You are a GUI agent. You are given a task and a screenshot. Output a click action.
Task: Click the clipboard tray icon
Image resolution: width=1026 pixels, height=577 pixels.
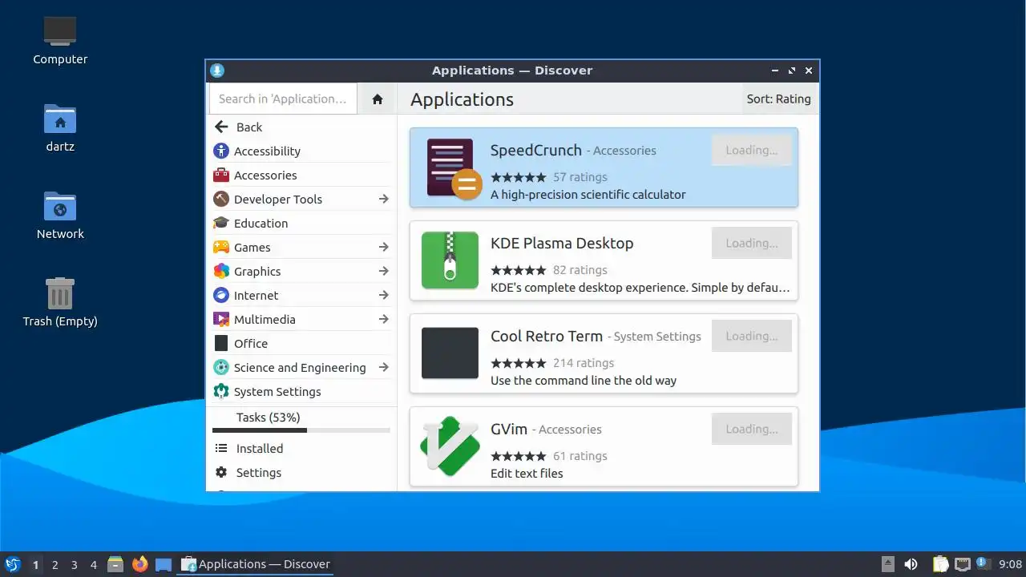941,564
